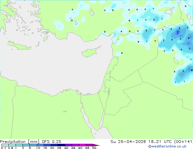Click the "15" legend label

45,148
